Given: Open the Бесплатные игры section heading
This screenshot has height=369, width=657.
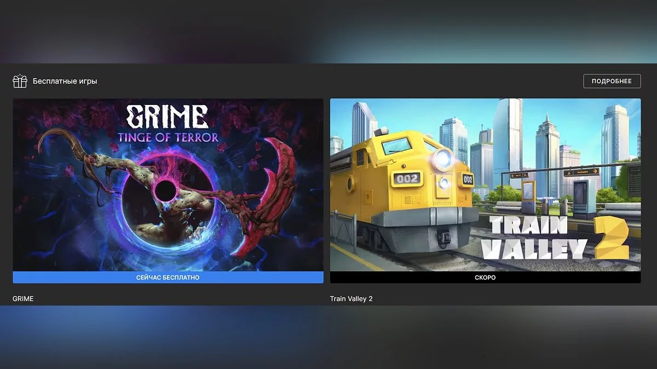Looking at the screenshot, I should [x=65, y=81].
